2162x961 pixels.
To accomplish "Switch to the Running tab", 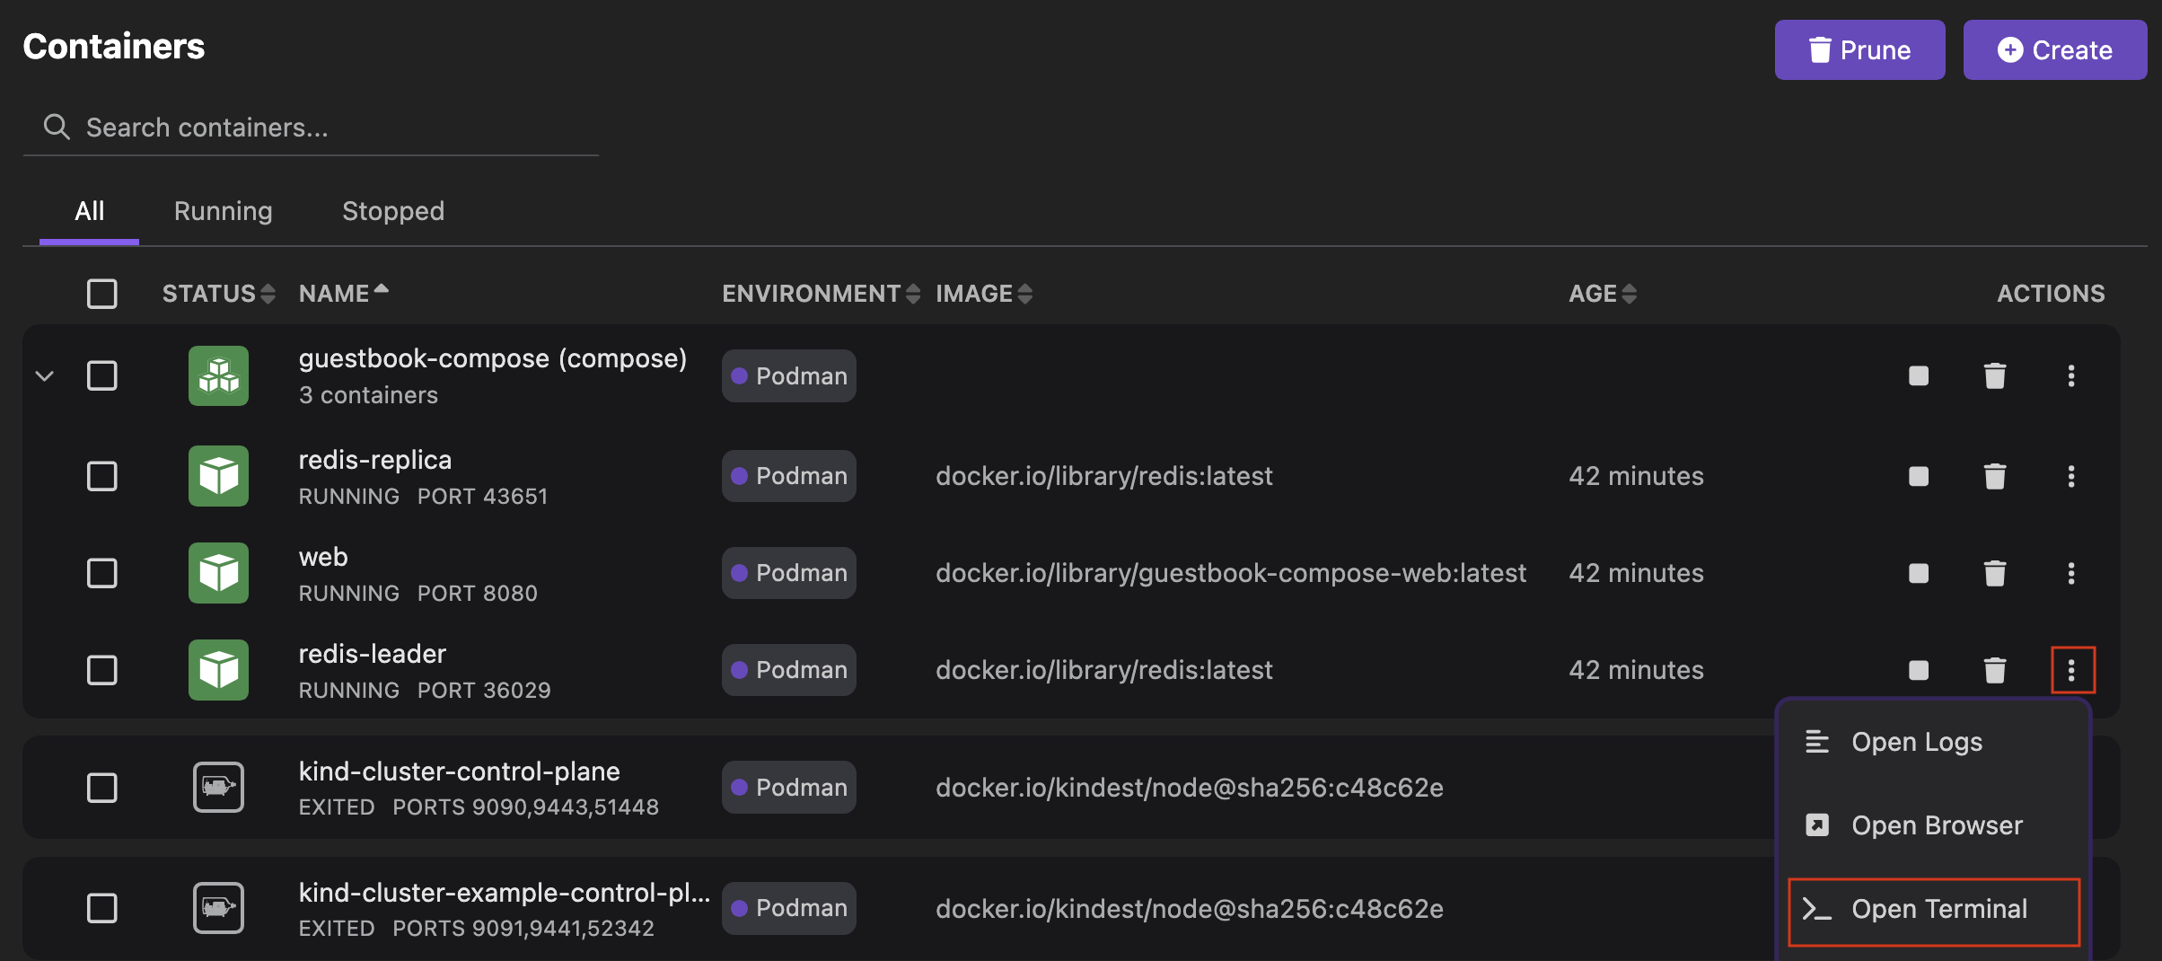I will coord(223,211).
